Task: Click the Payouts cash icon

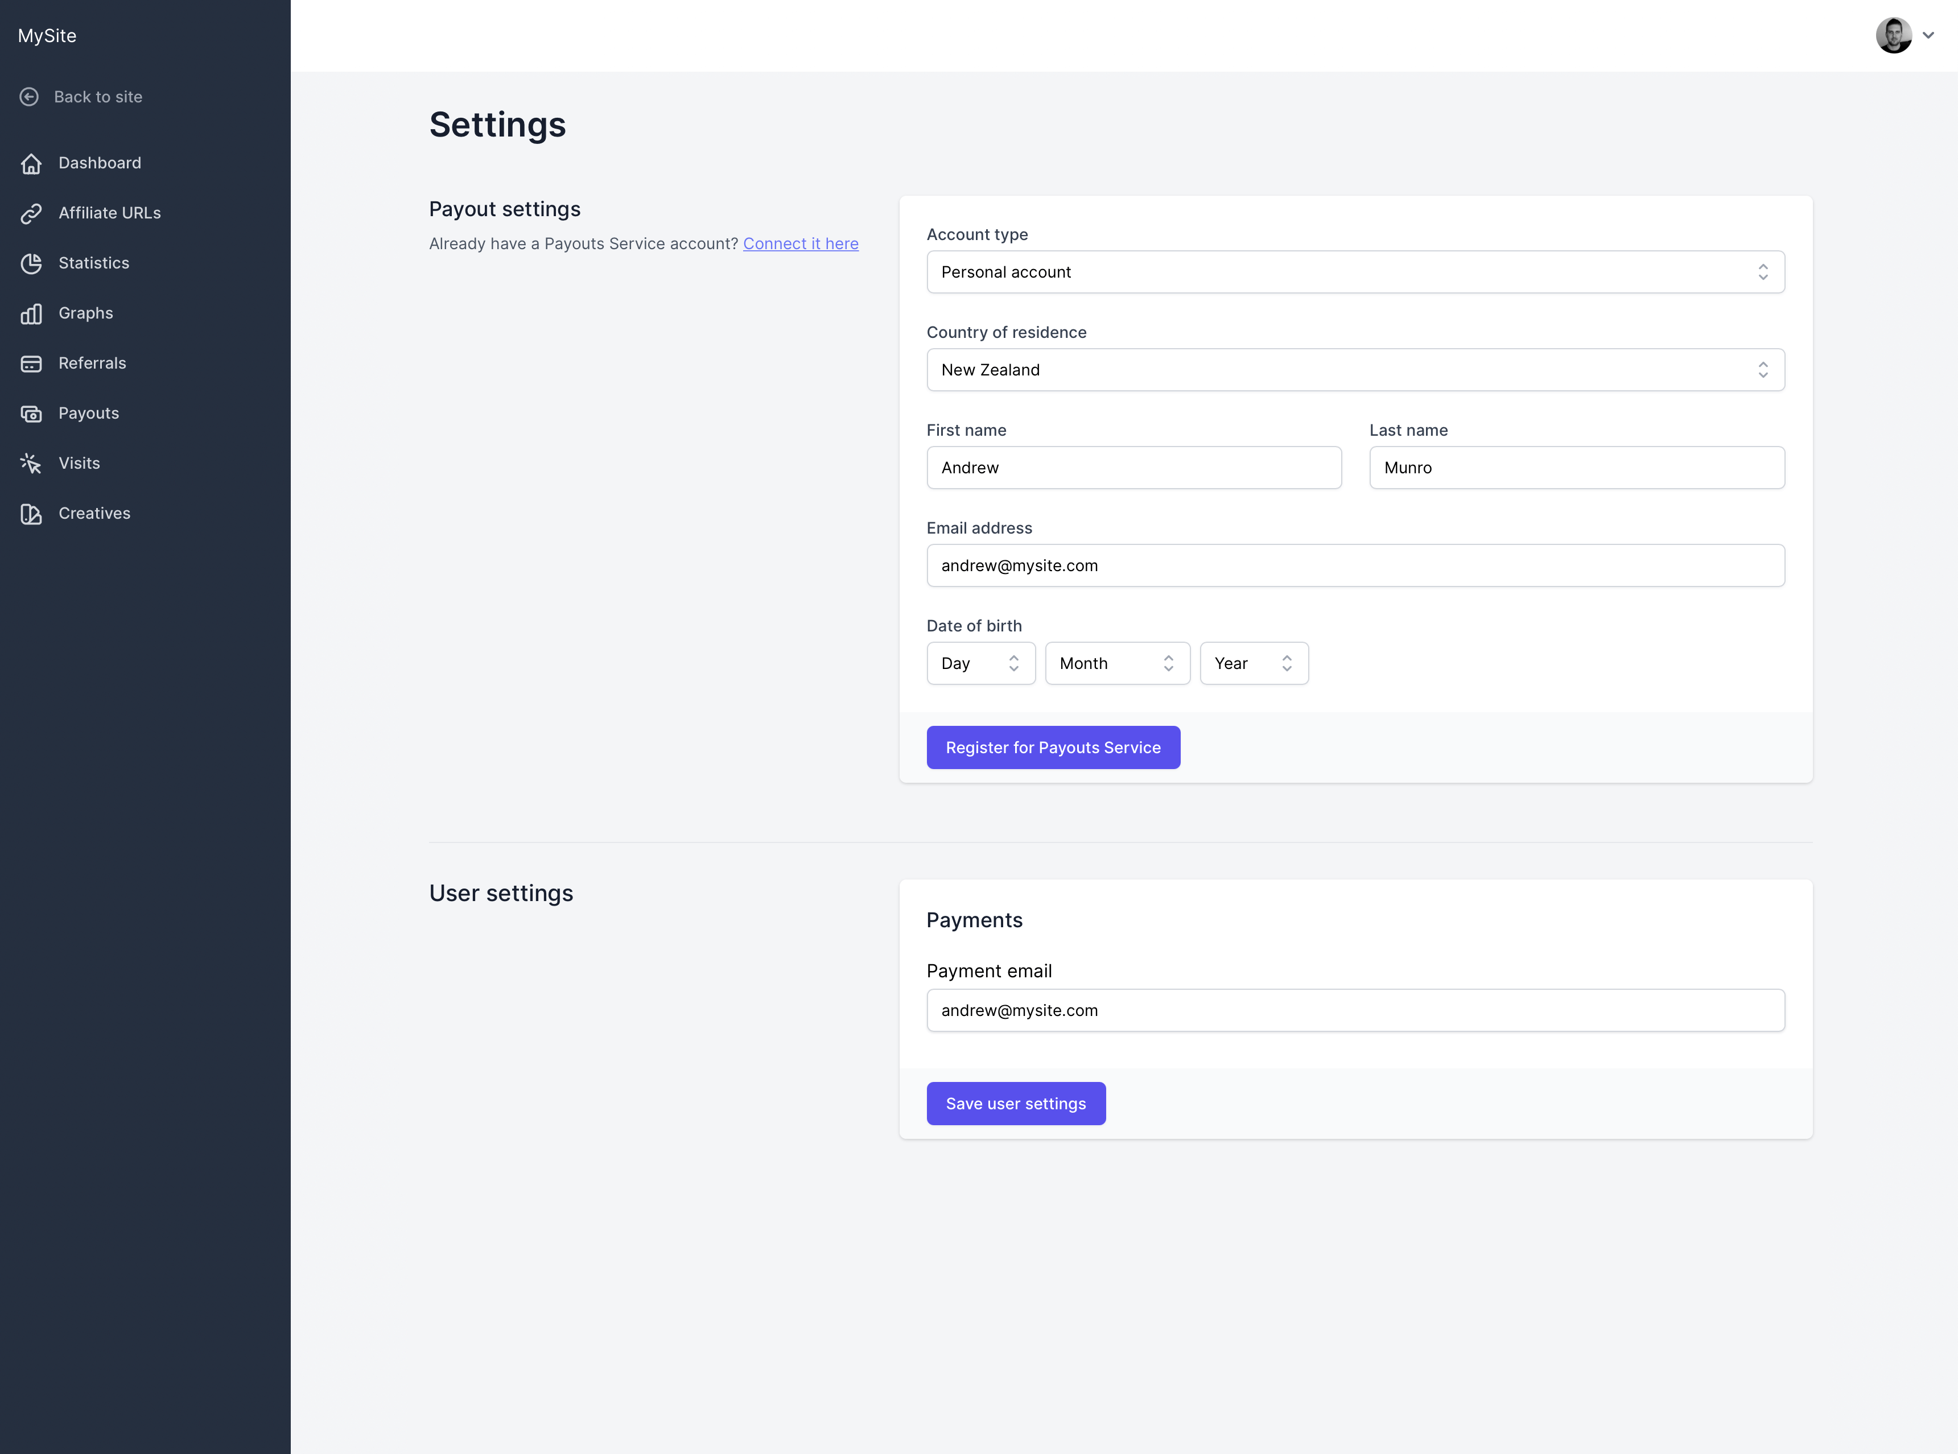Action: (x=31, y=414)
